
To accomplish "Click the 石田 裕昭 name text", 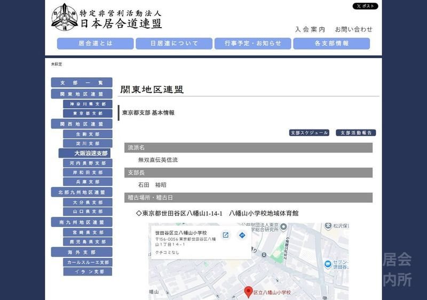I will pos(152,185).
